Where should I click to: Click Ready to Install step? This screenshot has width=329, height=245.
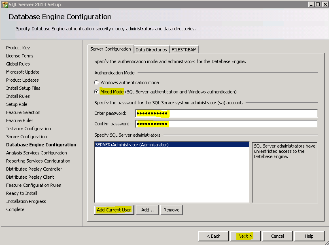(x=21, y=193)
